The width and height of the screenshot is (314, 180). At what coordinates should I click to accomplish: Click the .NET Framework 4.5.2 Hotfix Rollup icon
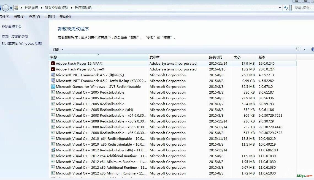[x=53, y=81]
